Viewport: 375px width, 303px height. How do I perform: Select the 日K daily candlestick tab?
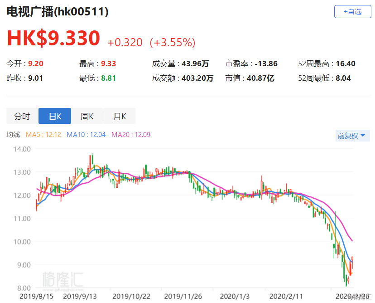coord(55,116)
